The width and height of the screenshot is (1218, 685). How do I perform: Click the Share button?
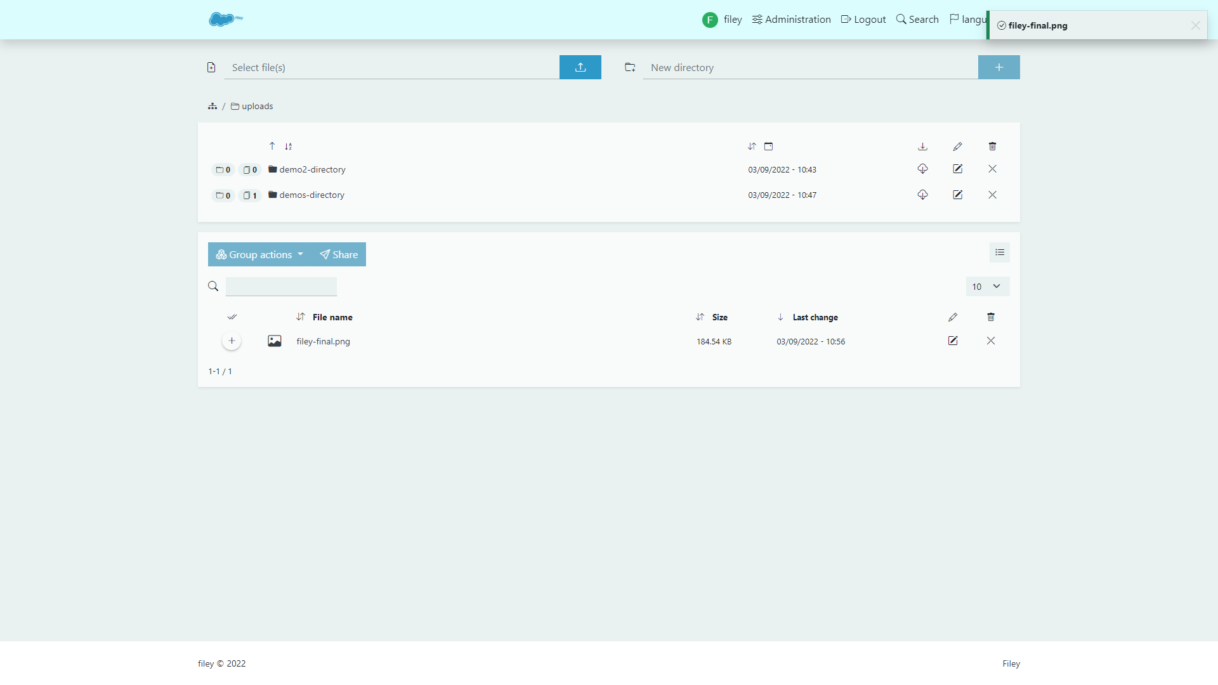(339, 254)
